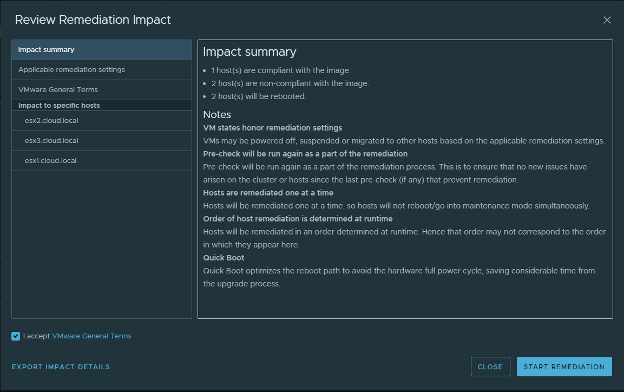Viewport: 624px width, 392px height.
Task: View impact for esx1.cloud.local
Action: point(51,161)
